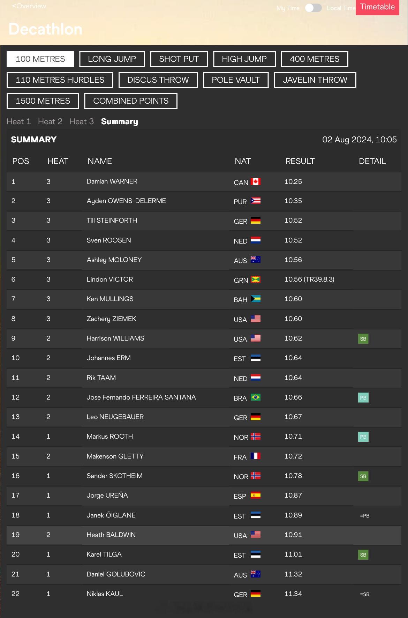Click the SB badge for Karel Tilga

pos(363,554)
